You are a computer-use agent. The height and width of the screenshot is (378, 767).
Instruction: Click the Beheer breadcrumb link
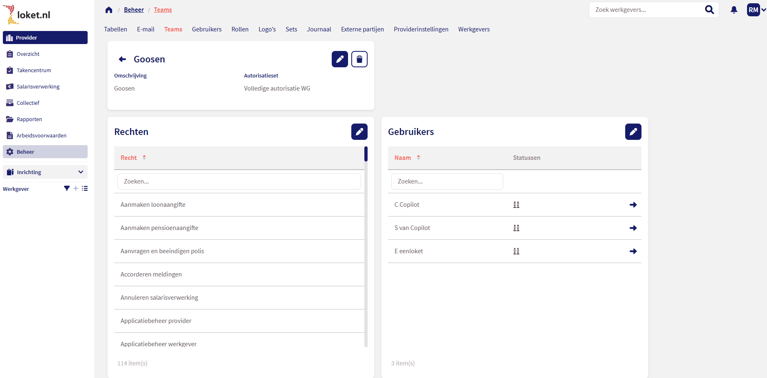point(134,10)
